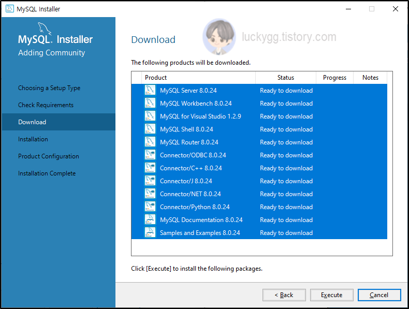Click Connector/J's Ready to download status

point(286,181)
